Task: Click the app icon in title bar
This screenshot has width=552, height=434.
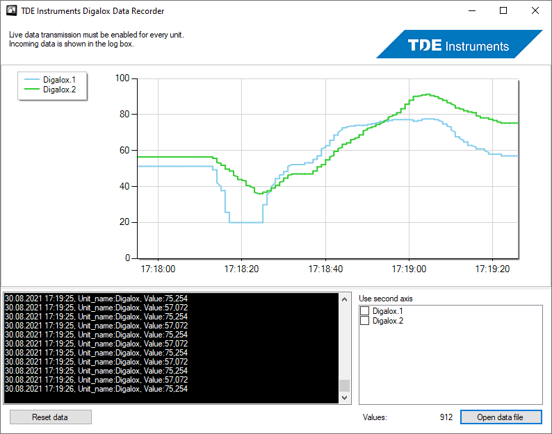Action: pyautogui.click(x=11, y=10)
